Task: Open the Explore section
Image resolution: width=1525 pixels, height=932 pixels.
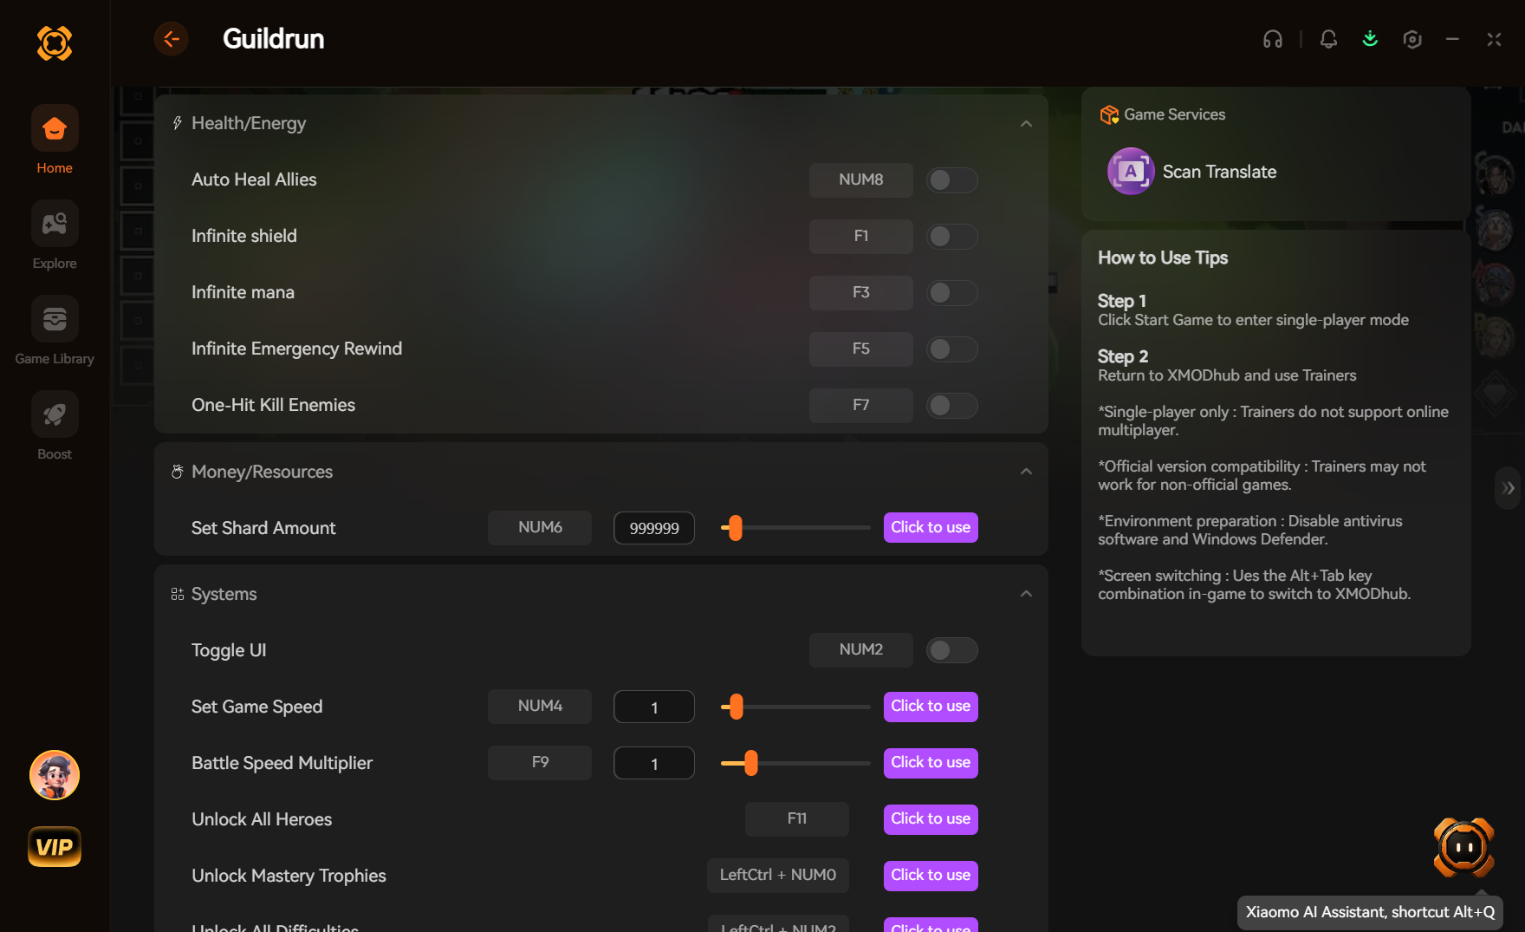Action: (55, 236)
